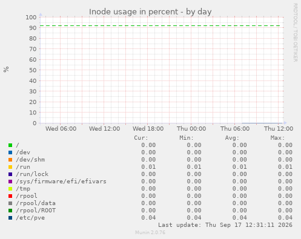Click the Last update timestamp text
The height and width of the screenshot is (239, 301).
[x=225, y=225]
